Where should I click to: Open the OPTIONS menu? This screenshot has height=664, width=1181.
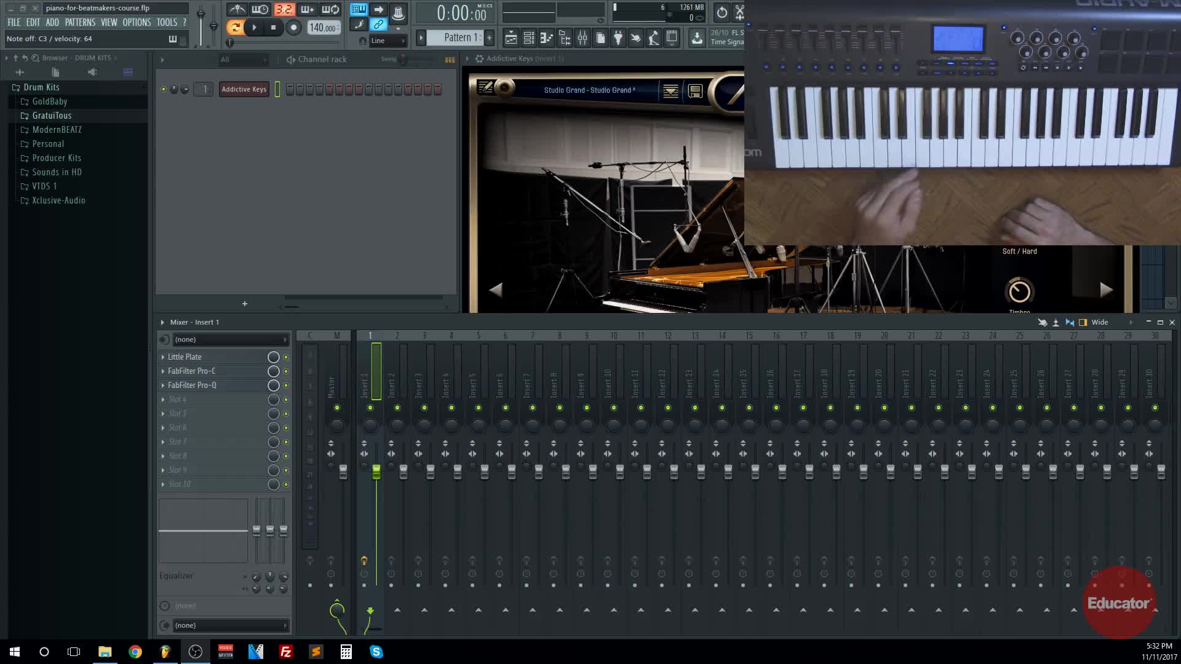click(x=137, y=22)
